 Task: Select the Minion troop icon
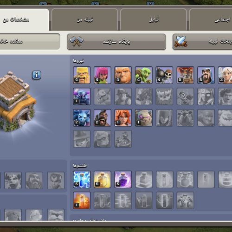(82, 118)
